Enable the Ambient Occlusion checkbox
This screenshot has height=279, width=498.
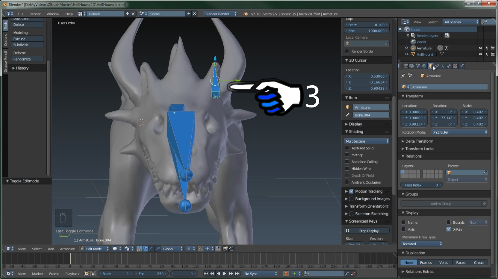point(347,182)
